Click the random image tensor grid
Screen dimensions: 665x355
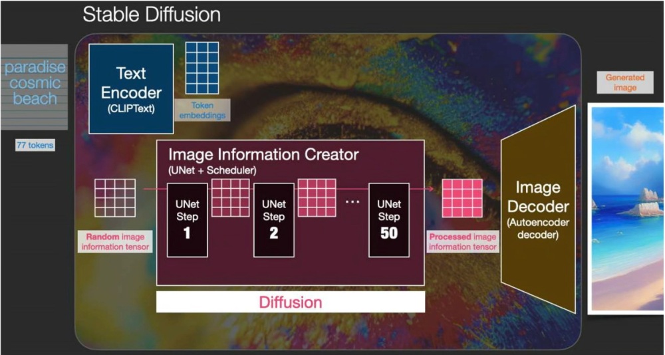pos(115,198)
